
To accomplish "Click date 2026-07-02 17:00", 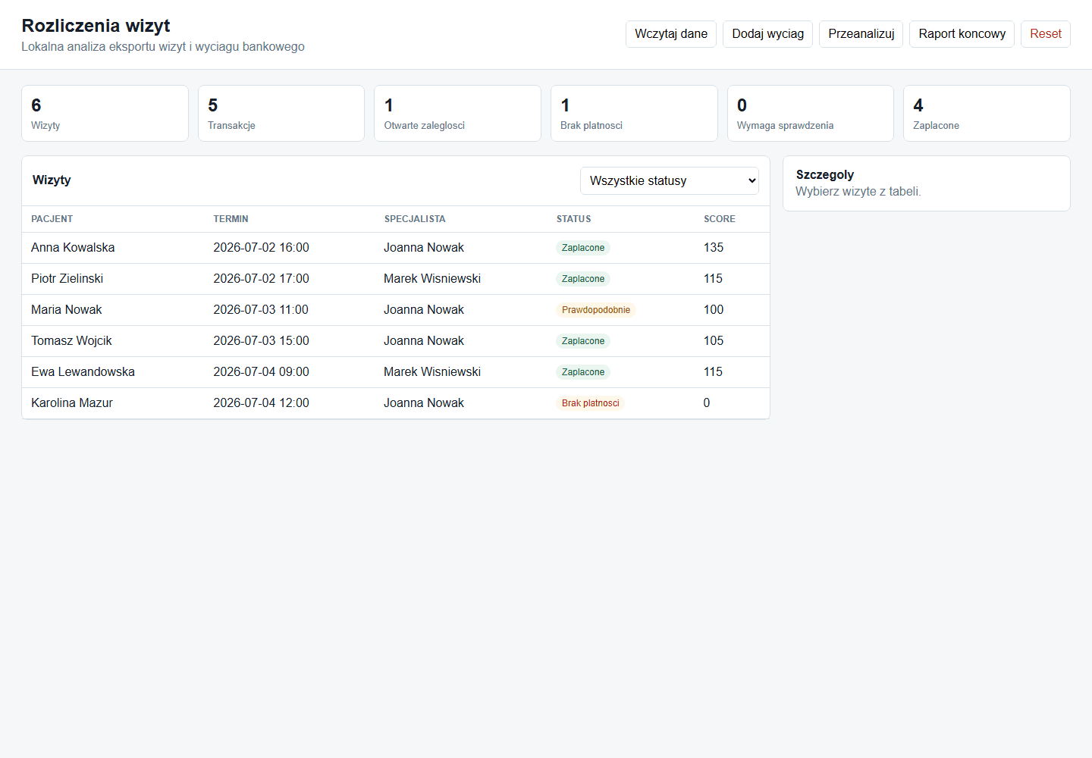I will click(x=261, y=279).
